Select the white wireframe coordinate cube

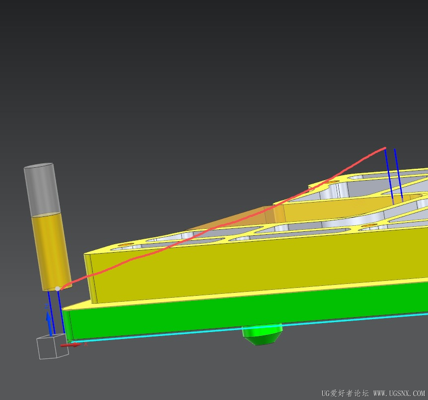point(52,348)
